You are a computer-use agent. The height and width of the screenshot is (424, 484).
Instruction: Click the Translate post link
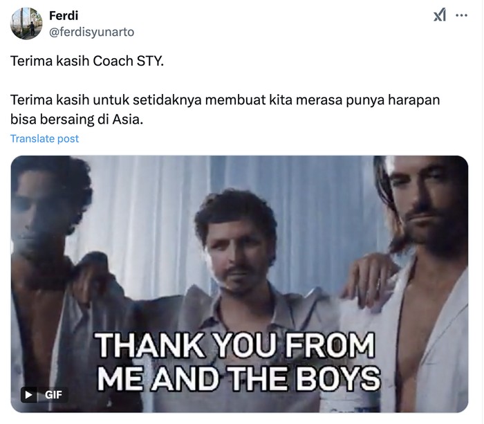(x=44, y=138)
